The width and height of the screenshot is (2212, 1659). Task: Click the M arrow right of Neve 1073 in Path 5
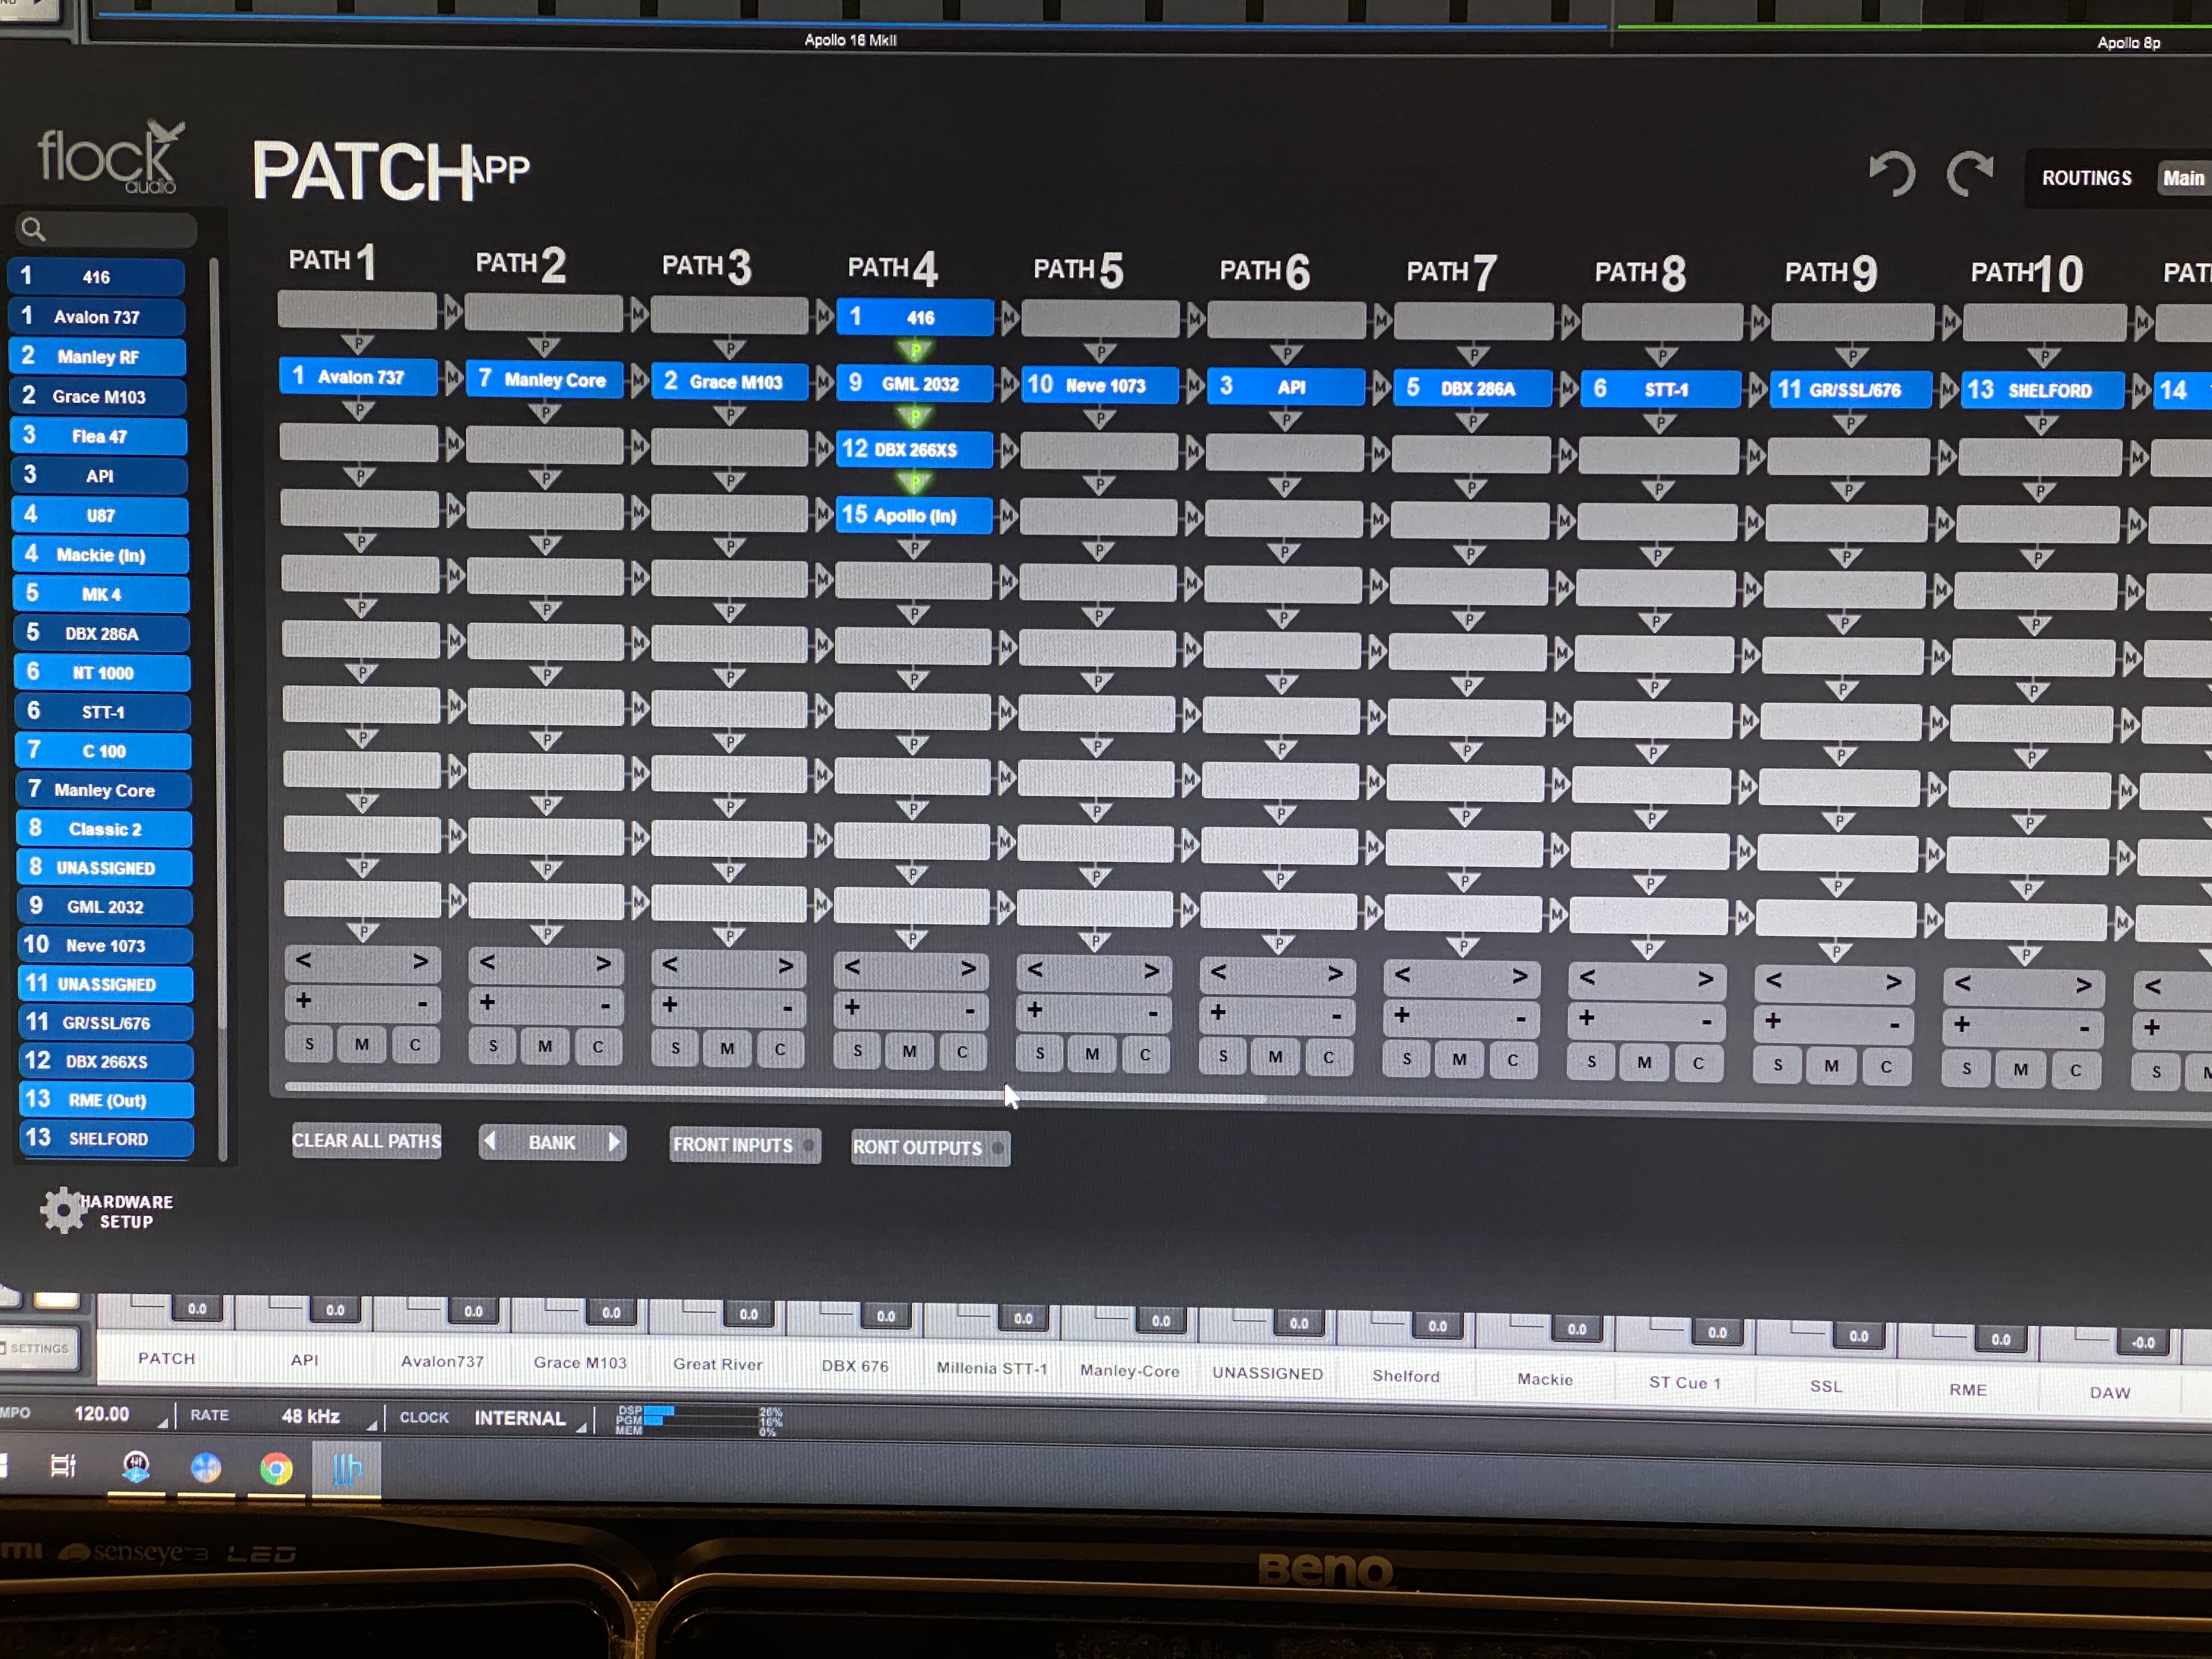tap(1194, 386)
